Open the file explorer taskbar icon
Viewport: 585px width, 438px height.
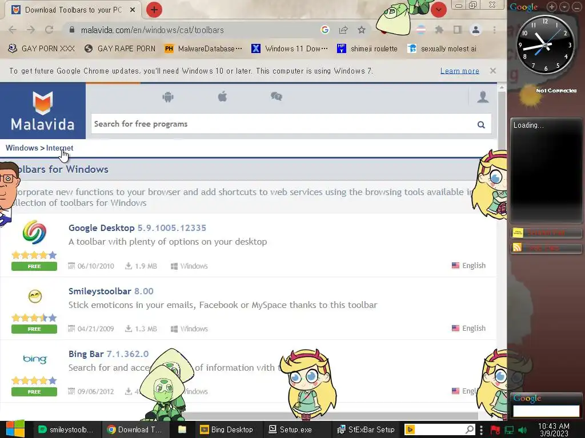click(x=182, y=429)
